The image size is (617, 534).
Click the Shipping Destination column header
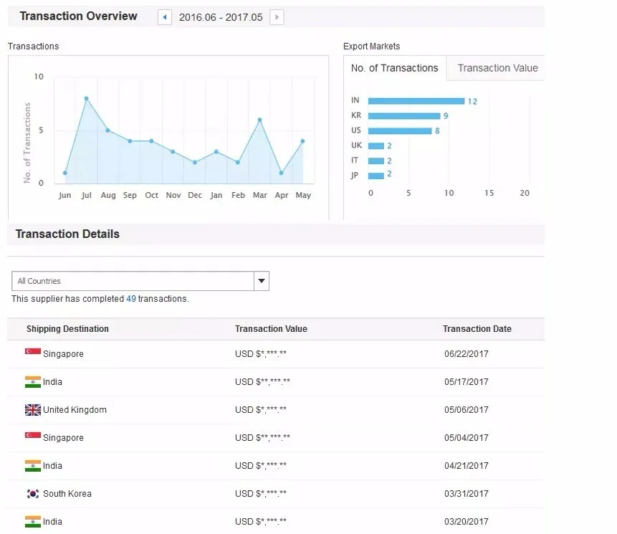coord(67,329)
